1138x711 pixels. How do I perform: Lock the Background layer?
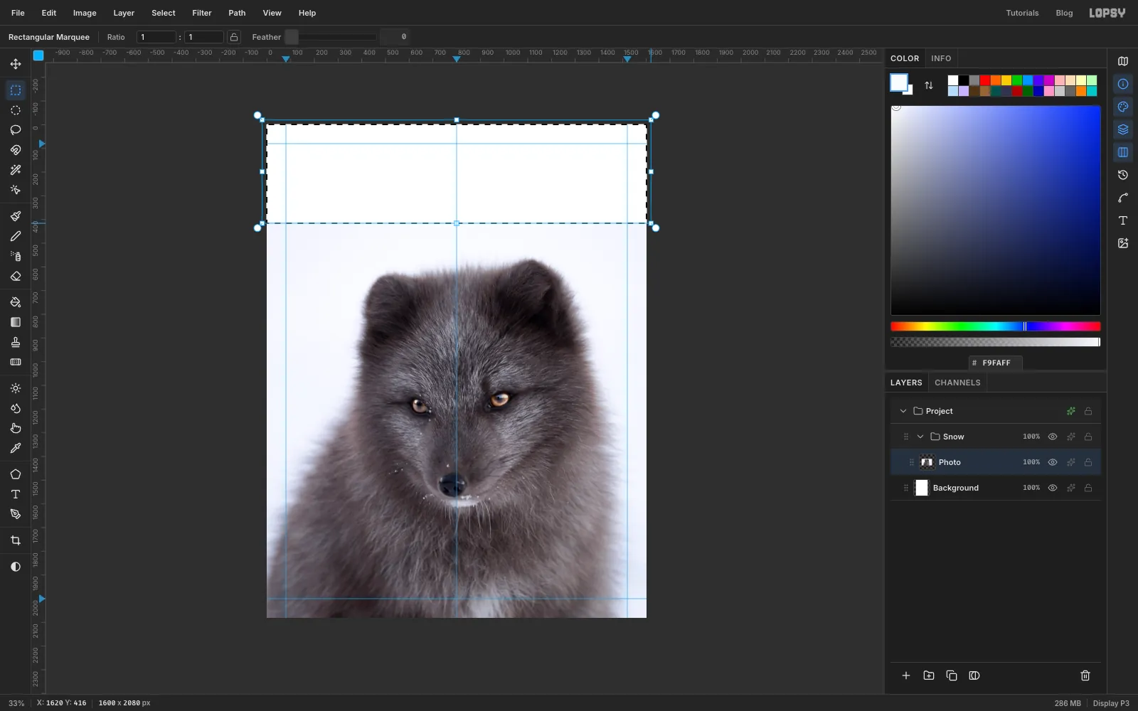(1088, 488)
